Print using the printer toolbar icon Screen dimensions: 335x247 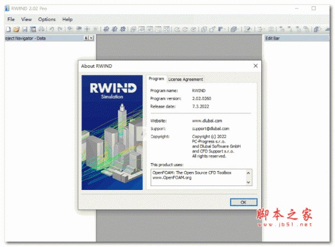tap(41, 29)
